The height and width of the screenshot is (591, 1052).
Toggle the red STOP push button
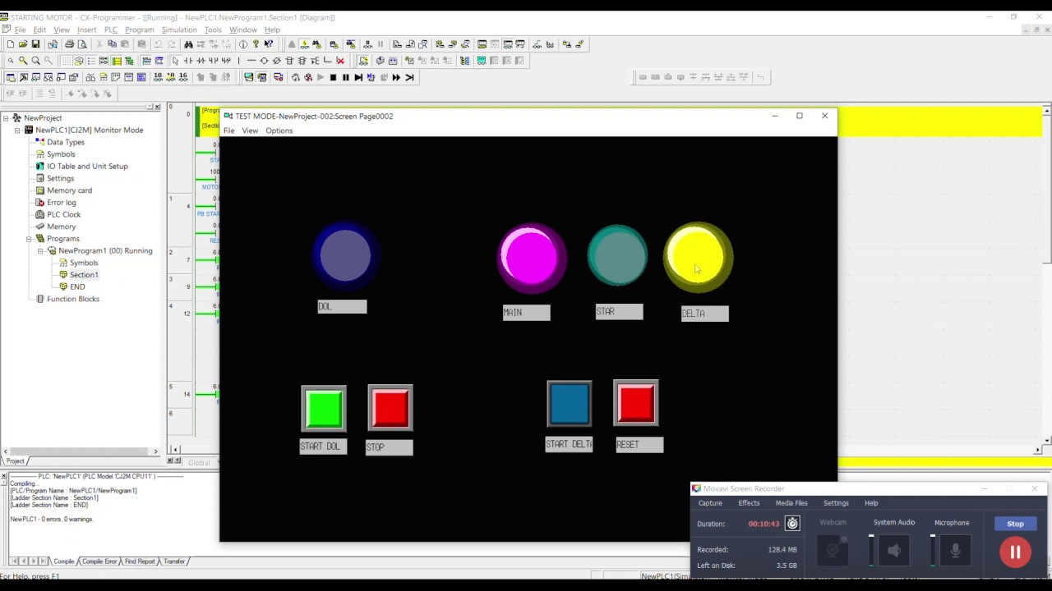click(x=390, y=408)
